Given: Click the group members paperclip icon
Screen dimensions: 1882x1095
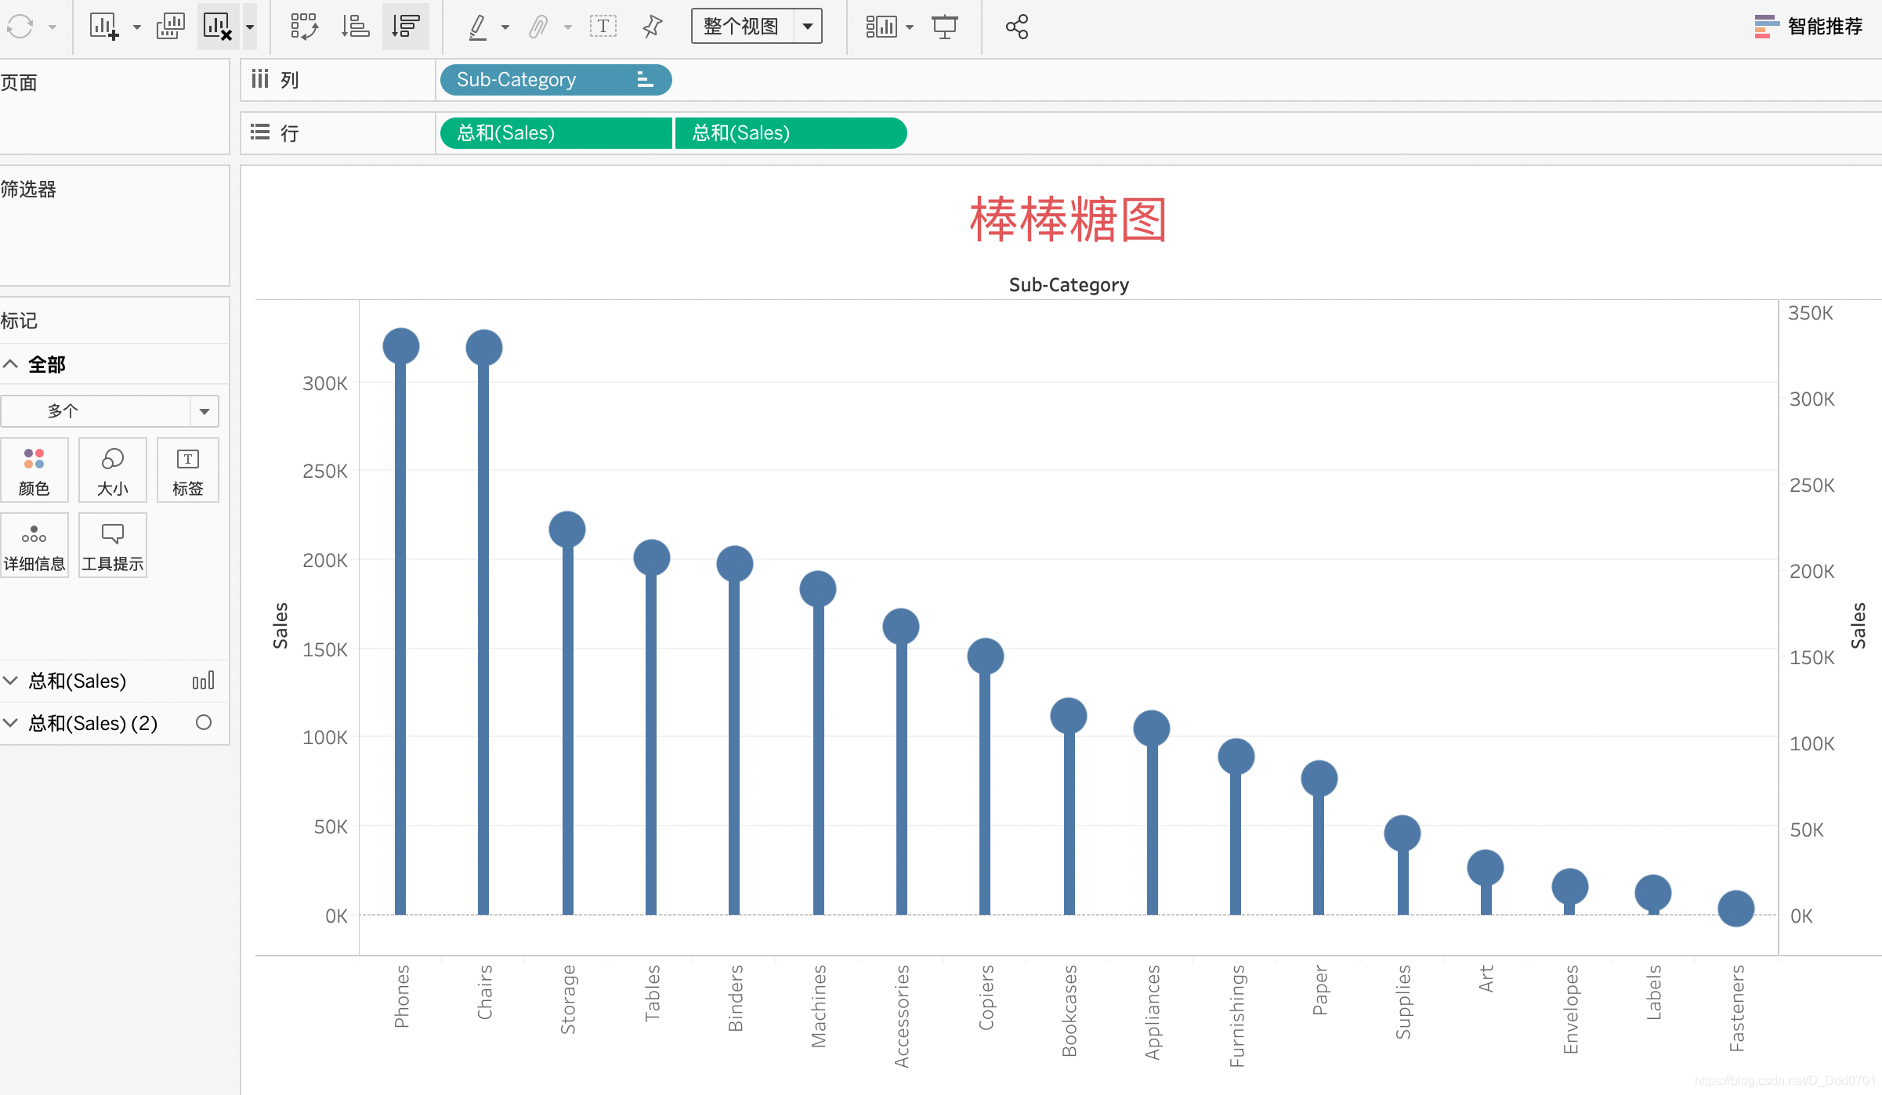Looking at the screenshot, I should point(537,27).
